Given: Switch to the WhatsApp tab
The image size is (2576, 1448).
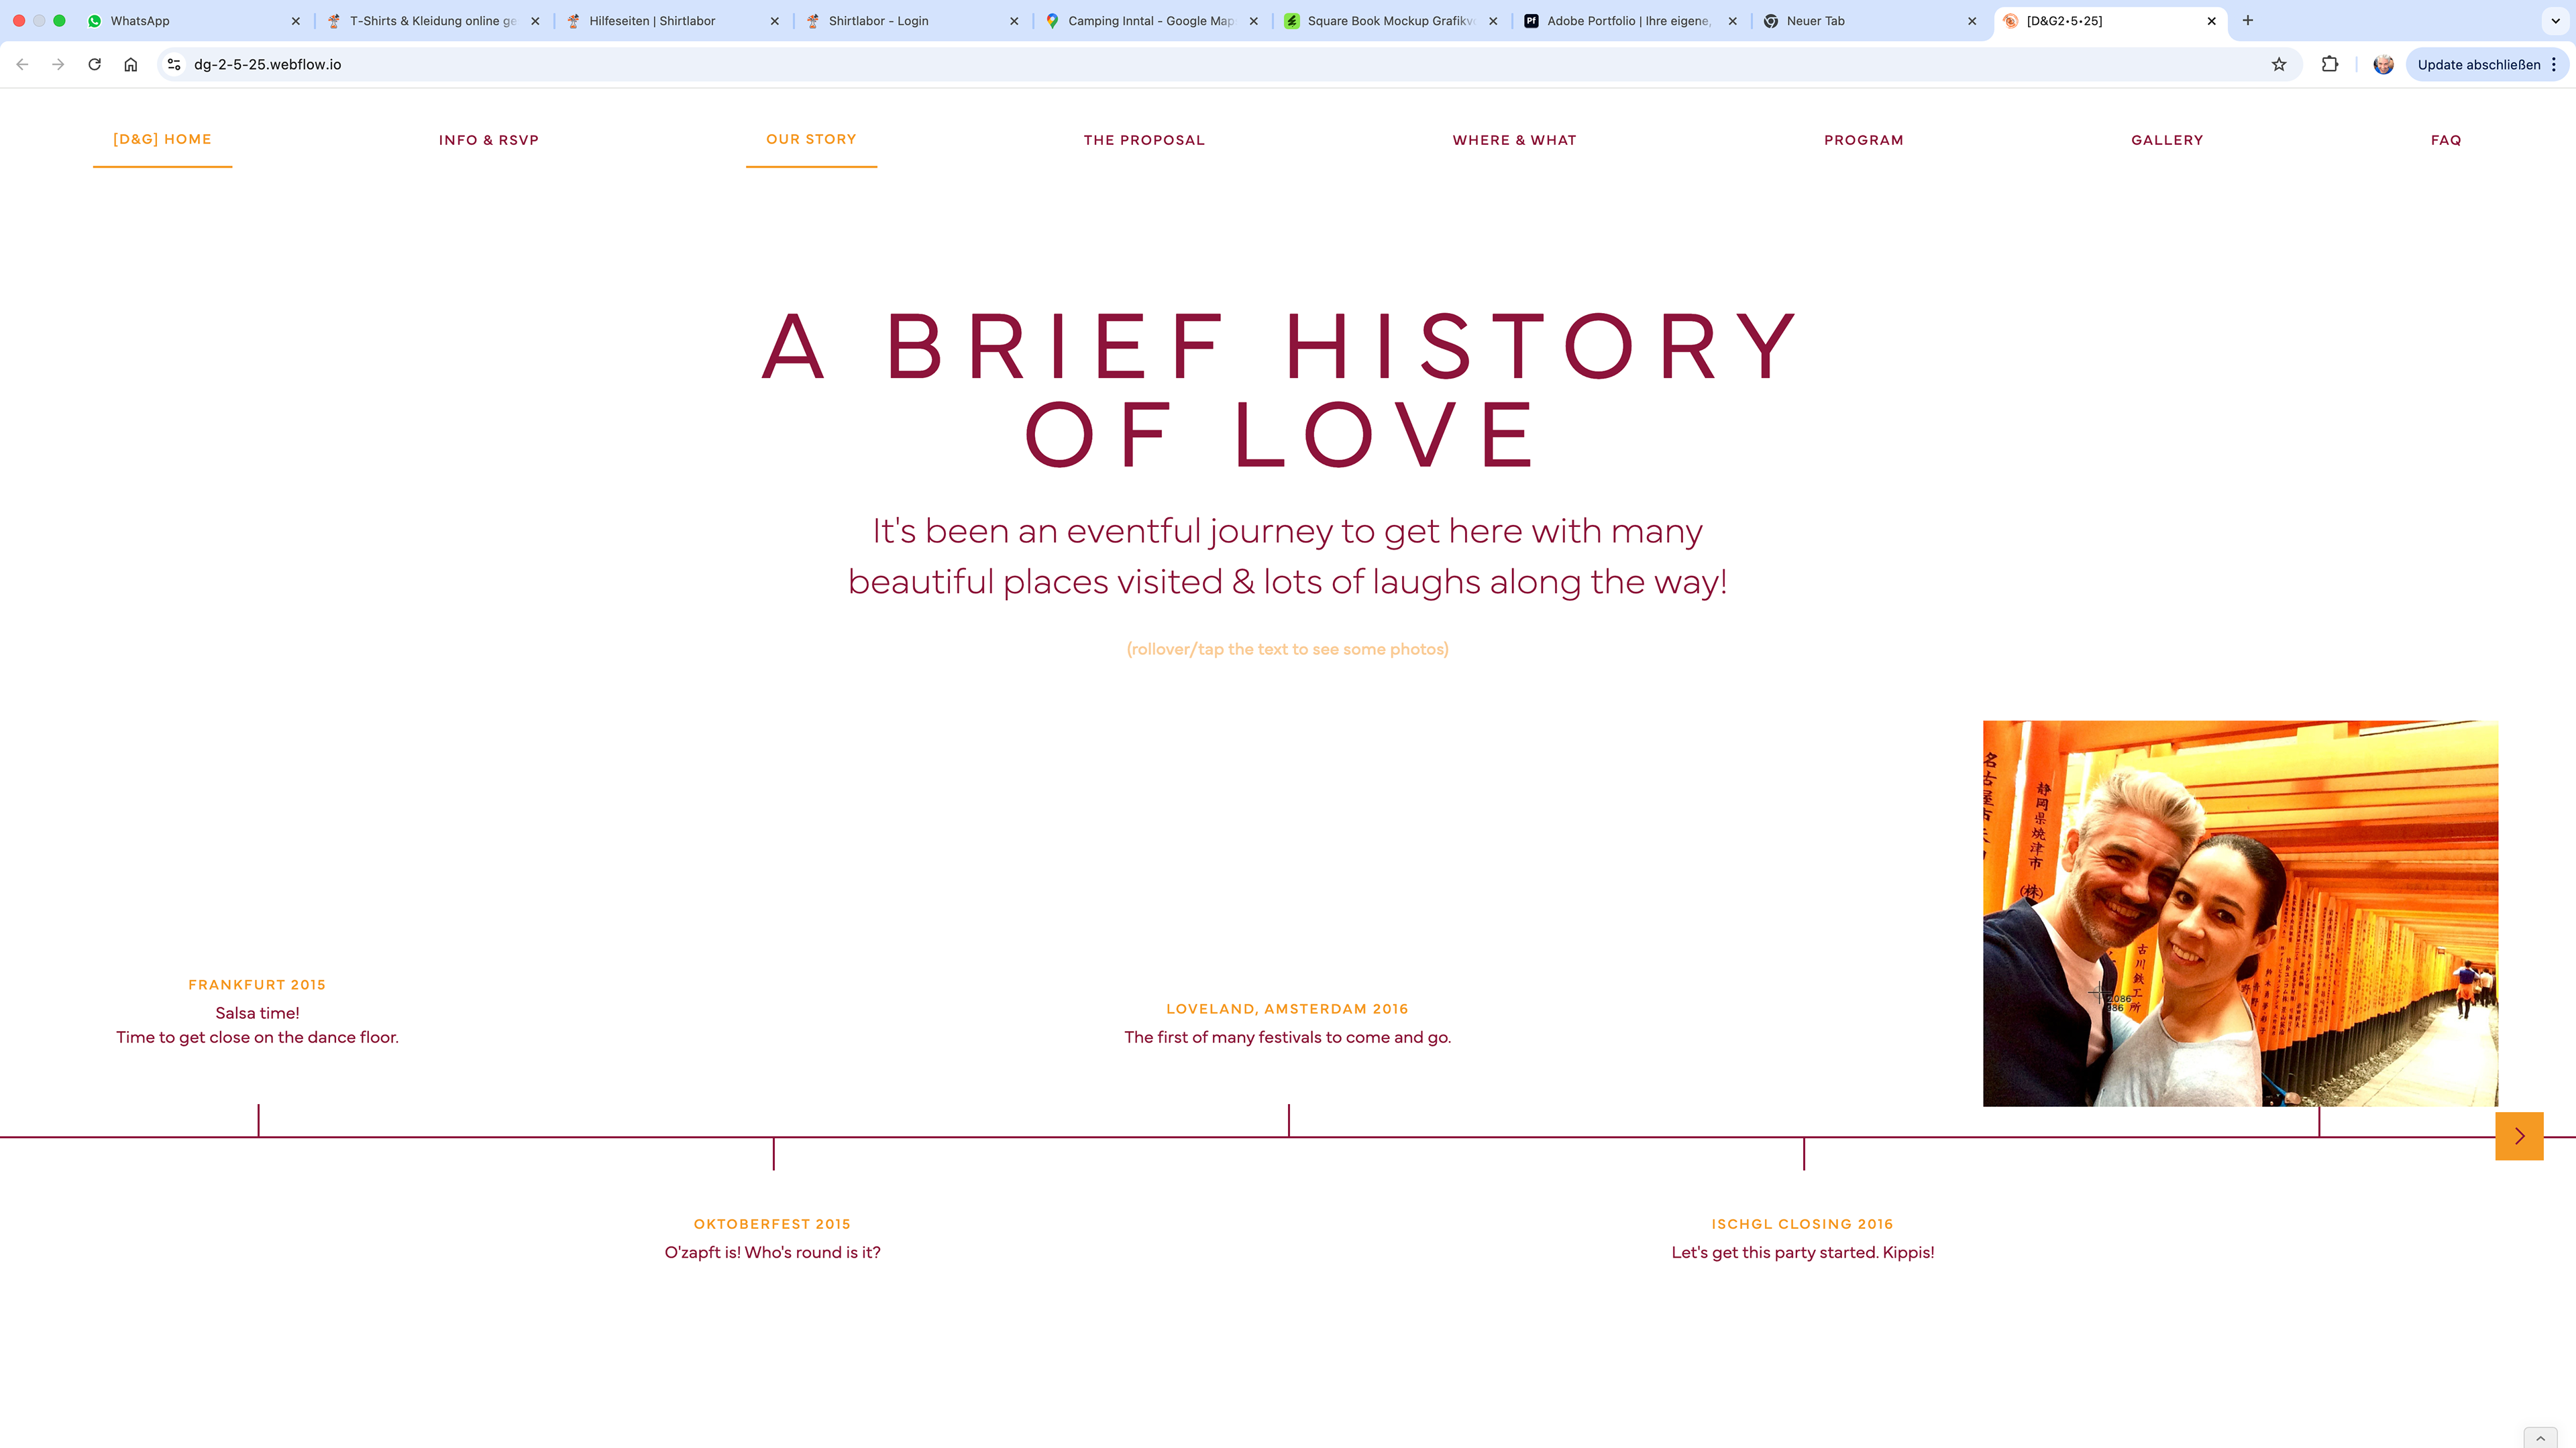Looking at the screenshot, I should click(140, 20).
